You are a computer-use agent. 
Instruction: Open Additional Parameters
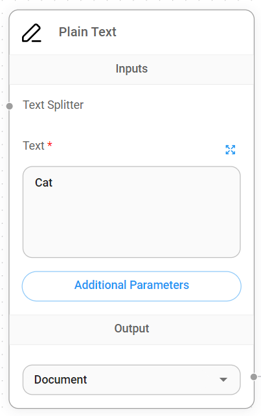point(131,286)
